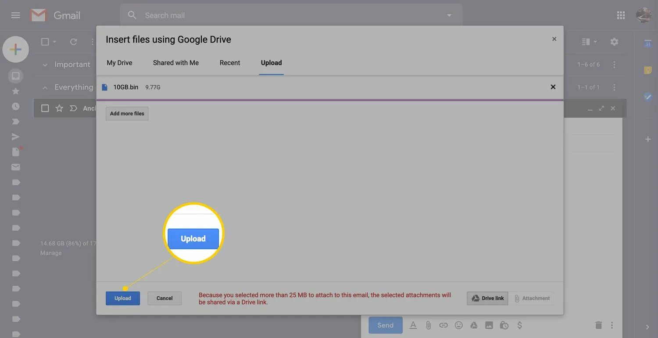The height and width of the screenshot is (338, 658).
Task: Open the Google apps grid
Action: point(621,15)
